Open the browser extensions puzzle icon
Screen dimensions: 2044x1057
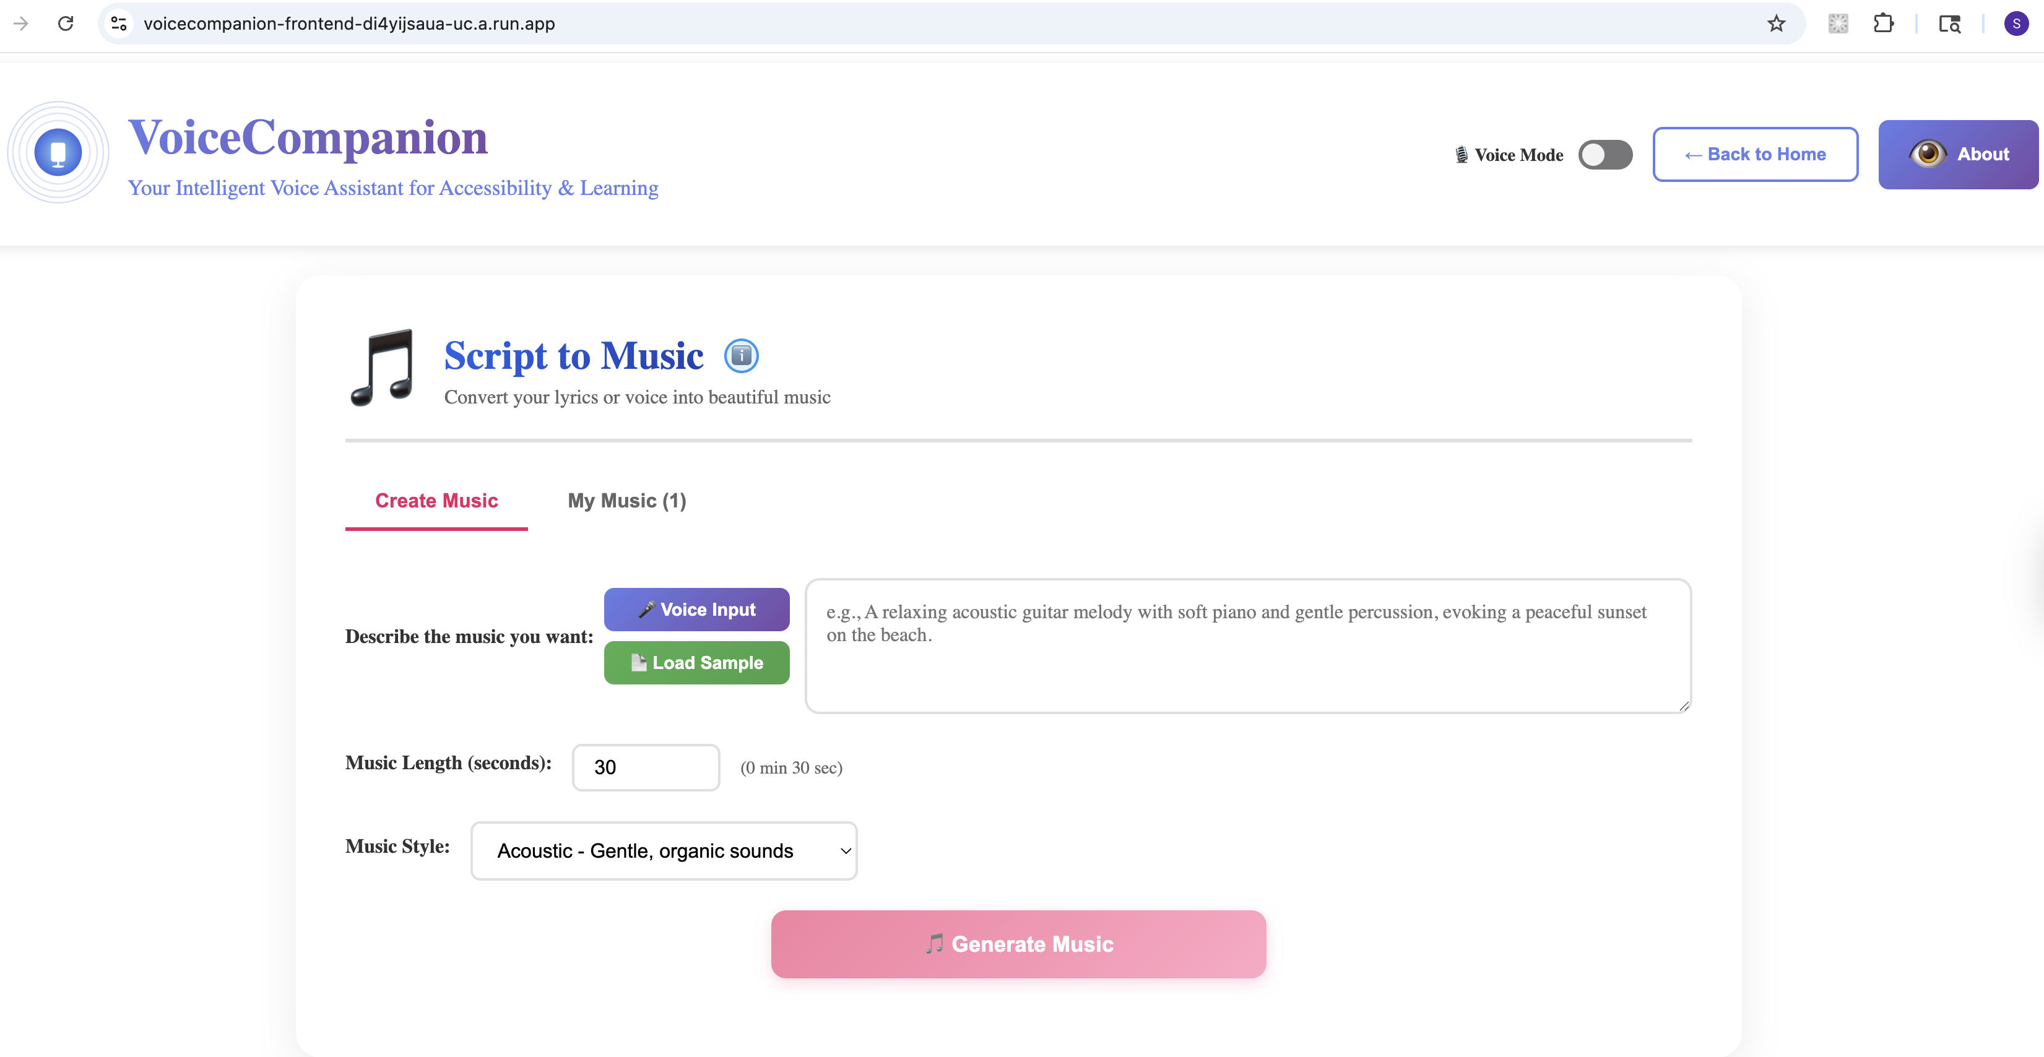[x=1883, y=24]
